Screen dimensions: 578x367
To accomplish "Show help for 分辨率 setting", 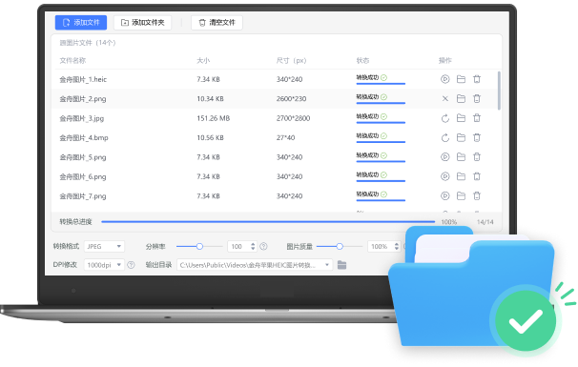I will [263, 246].
